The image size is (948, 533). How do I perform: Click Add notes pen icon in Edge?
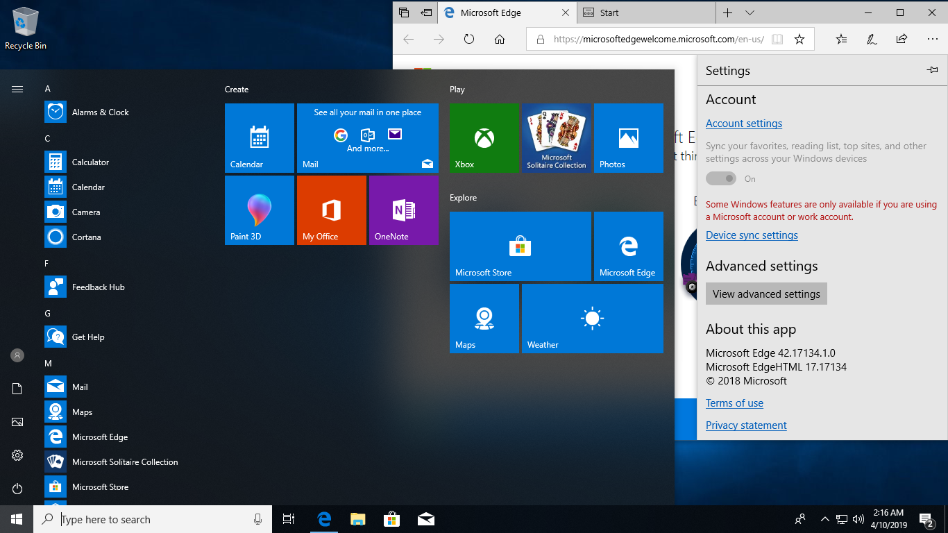click(872, 40)
